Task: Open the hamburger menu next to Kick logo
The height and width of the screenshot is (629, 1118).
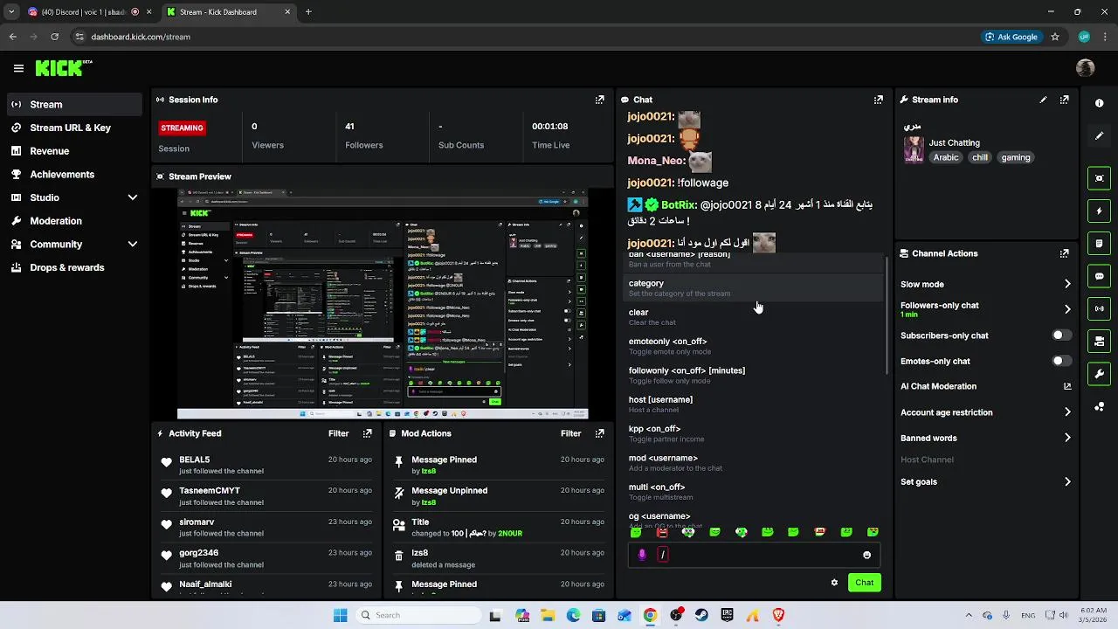Action: 18,68
